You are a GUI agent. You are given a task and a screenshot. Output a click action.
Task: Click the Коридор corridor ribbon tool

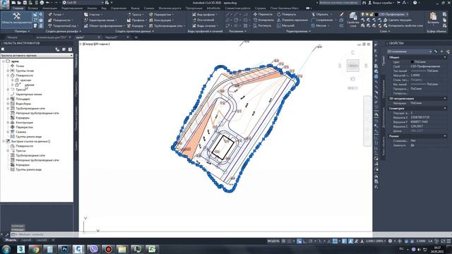[x=136, y=25]
